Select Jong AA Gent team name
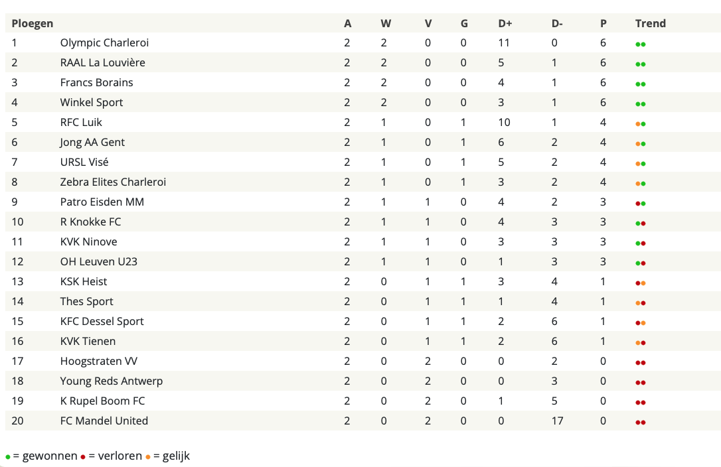Image resolution: width=721 pixels, height=467 pixels. [x=92, y=142]
